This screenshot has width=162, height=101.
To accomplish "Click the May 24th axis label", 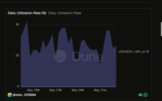I will click(x=78, y=90).
